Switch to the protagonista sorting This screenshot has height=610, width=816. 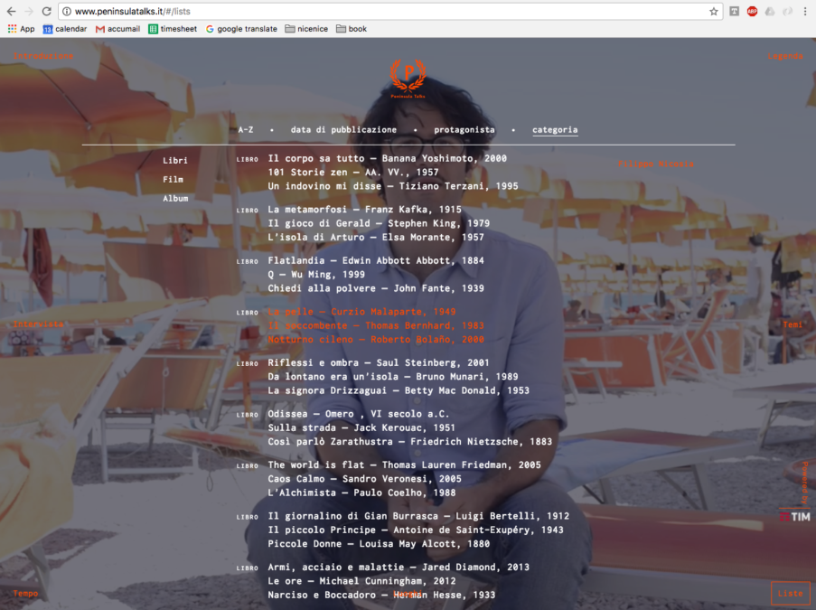point(464,130)
